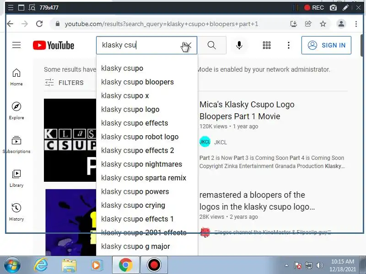Viewport: 366px width, 274px height.
Task: Go forward in browser history
Action: (x=25, y=24)
